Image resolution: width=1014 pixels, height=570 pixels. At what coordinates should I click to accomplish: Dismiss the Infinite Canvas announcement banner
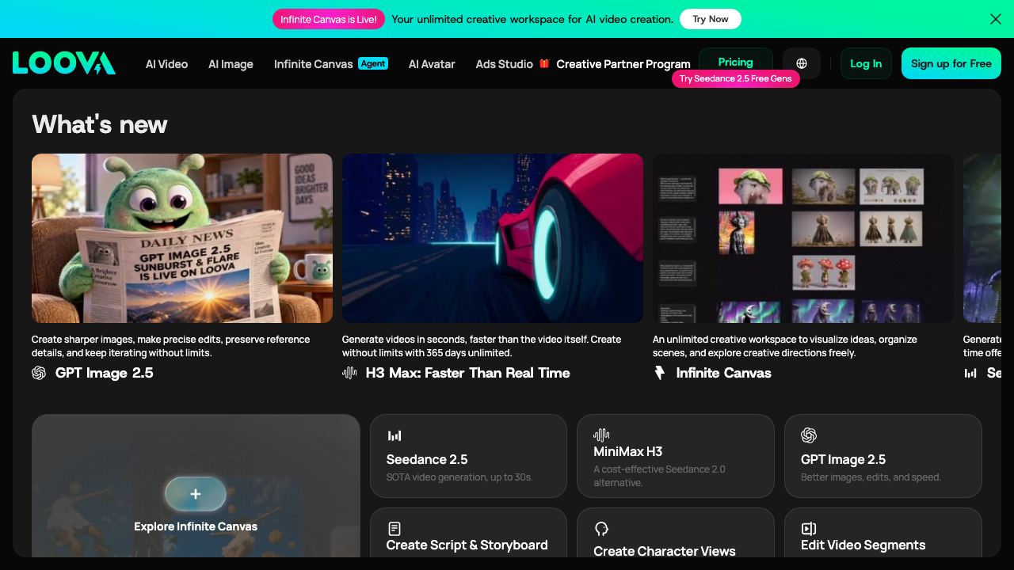pos(996,19)
